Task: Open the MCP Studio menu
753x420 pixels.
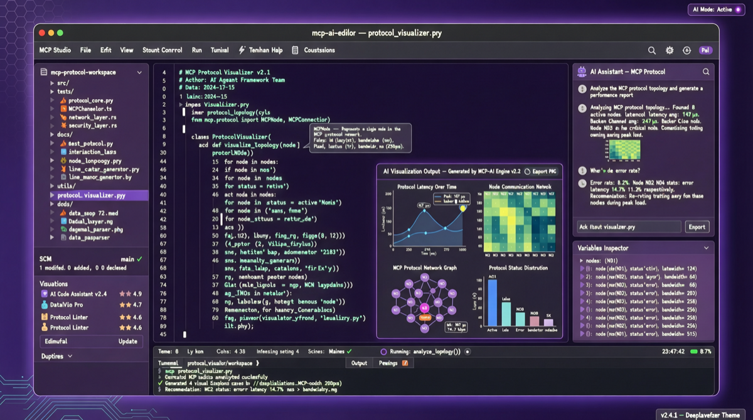Action: click(55, 50)
